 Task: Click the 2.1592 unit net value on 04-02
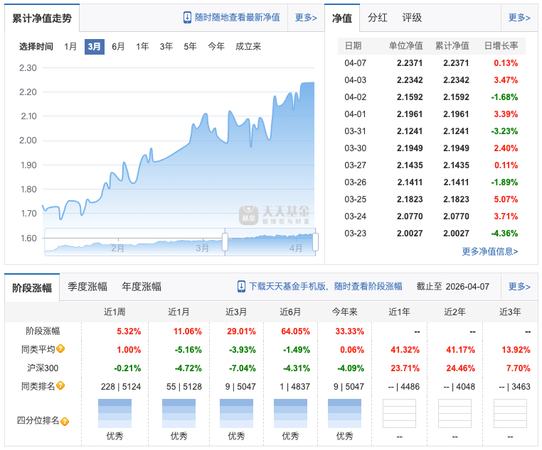(x=410, y=97)
